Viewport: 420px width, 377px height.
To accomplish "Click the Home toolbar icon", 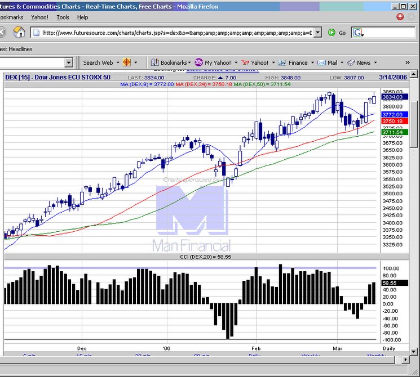I will click(x=19, y=32).
